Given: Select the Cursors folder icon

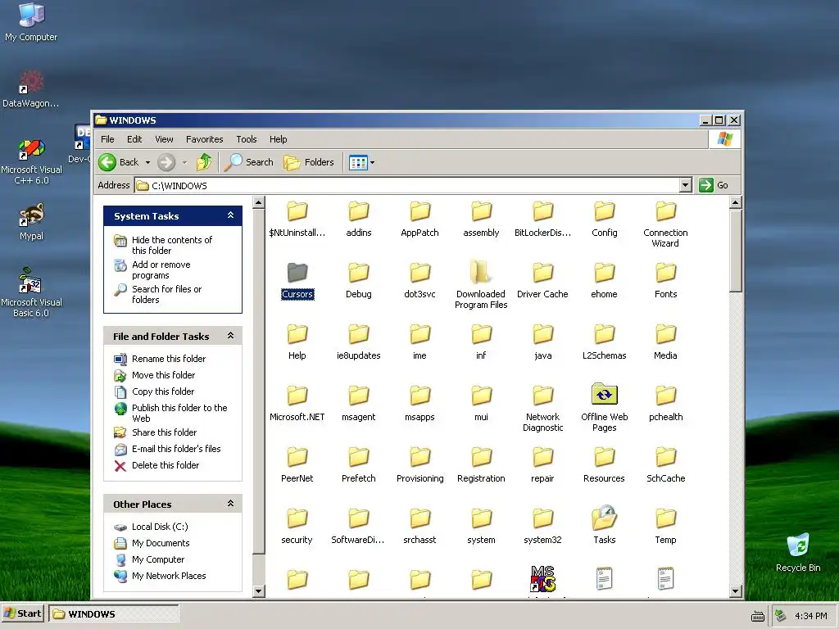Looking at the screenshot, I should coord(297,281).
